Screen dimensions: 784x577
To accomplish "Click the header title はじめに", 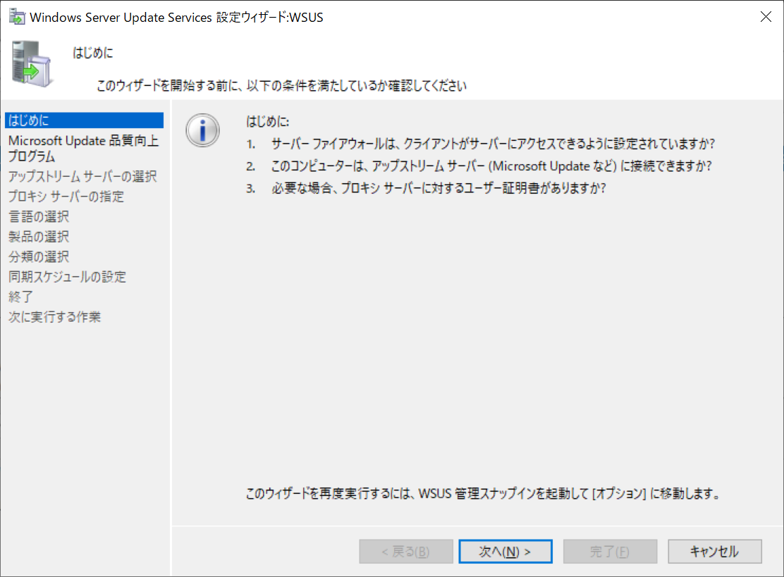I will [93, 52].
